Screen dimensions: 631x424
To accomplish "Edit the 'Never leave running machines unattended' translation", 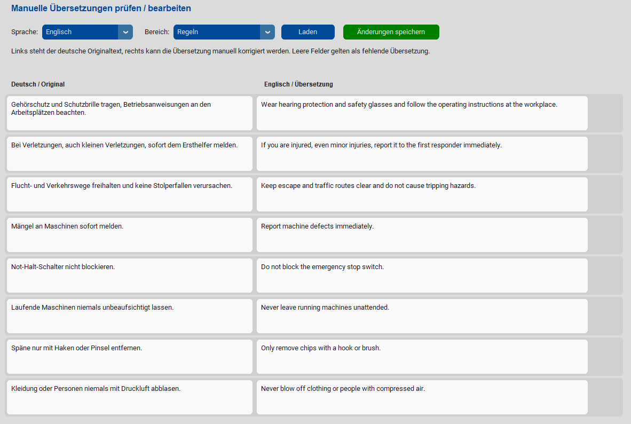I will 422,316.
